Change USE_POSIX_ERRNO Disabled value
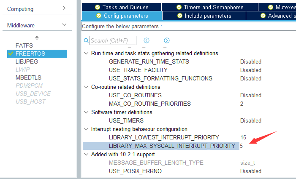The width and height of the screenshot is (296, 179). 251,171
